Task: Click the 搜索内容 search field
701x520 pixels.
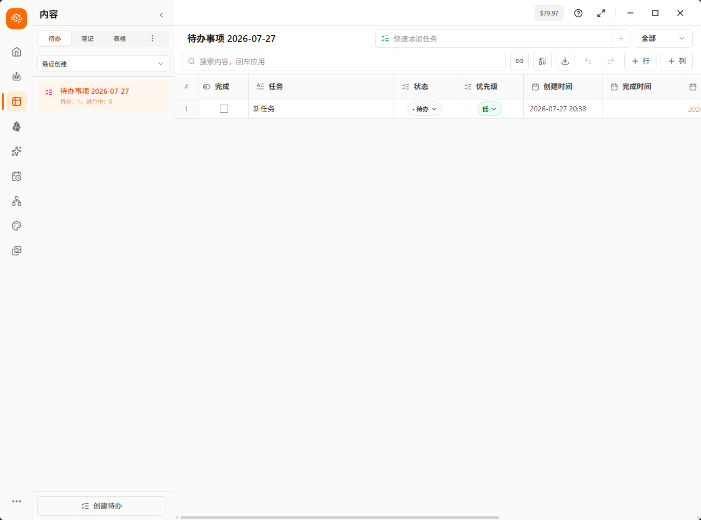Action: point(344,61)
